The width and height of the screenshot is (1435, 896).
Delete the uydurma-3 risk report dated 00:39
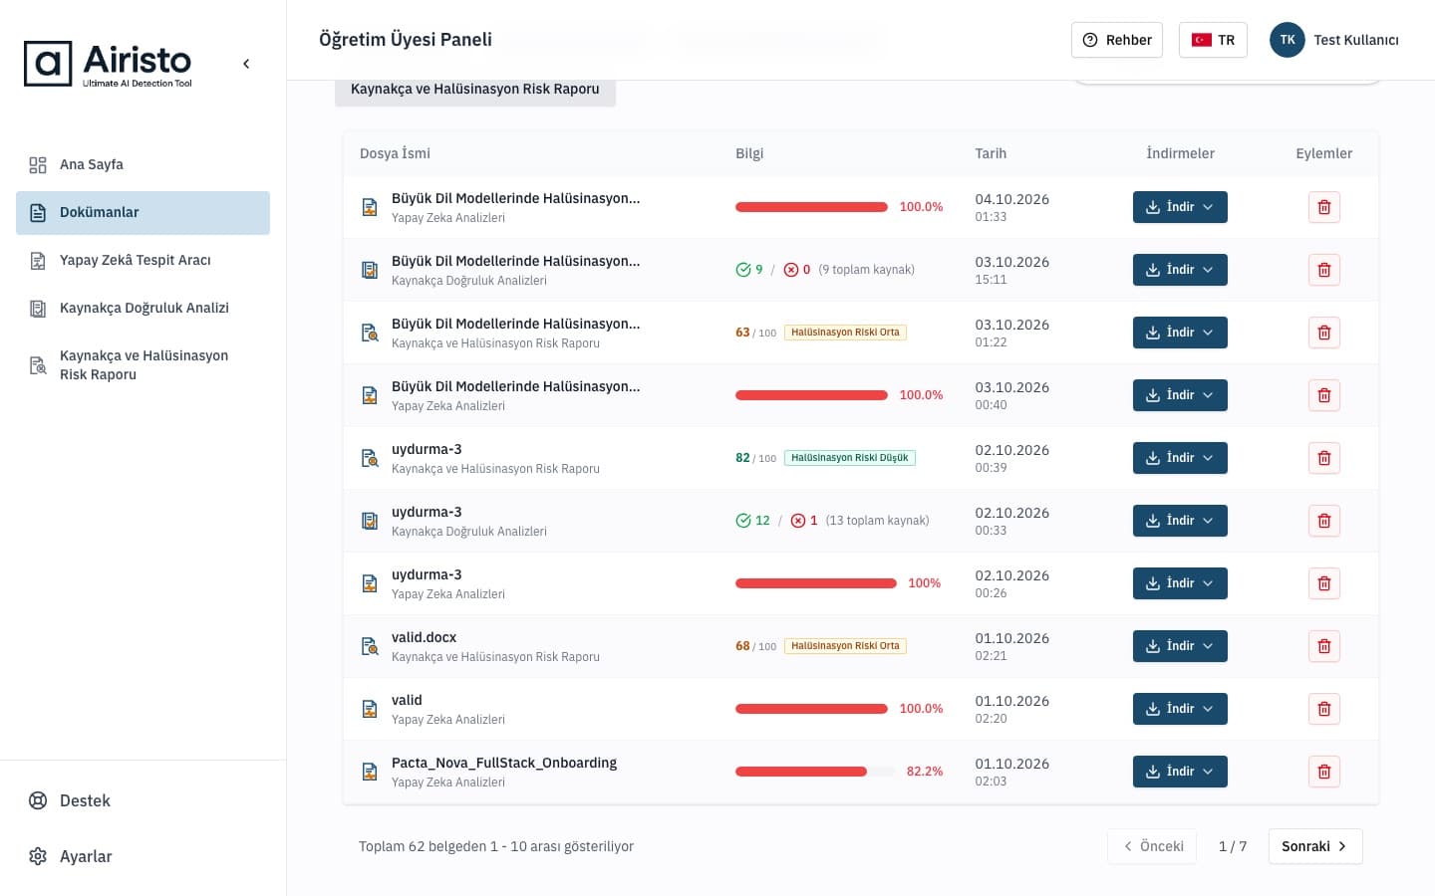[x=1323, y=458]
